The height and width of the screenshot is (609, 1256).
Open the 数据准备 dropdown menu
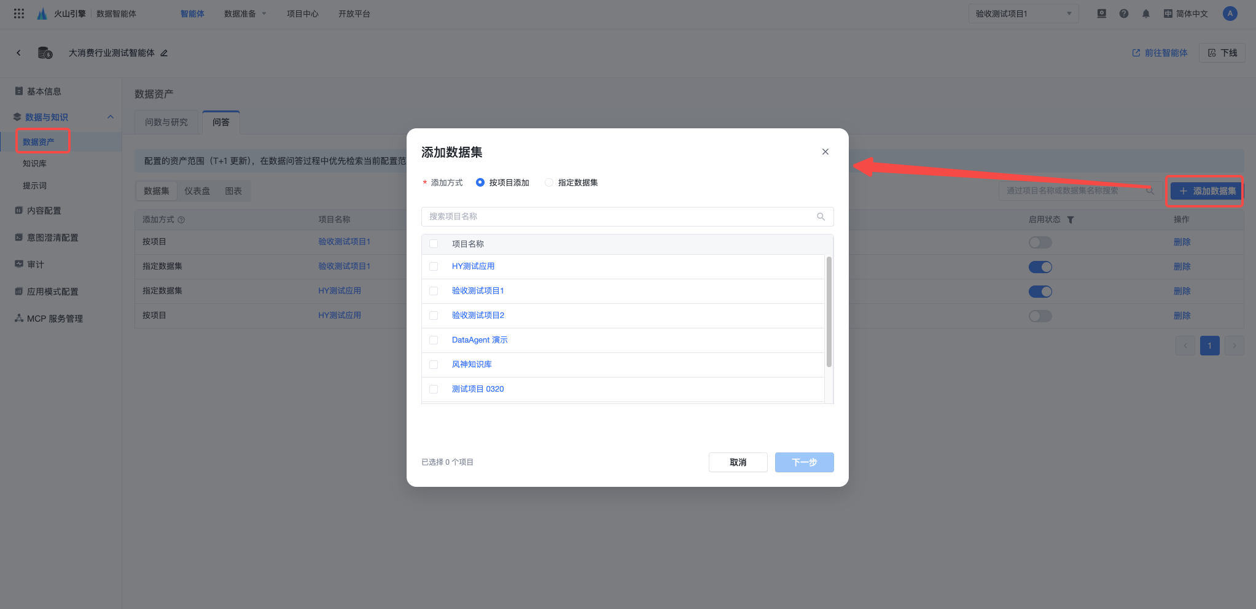click(x=245, y=14)
